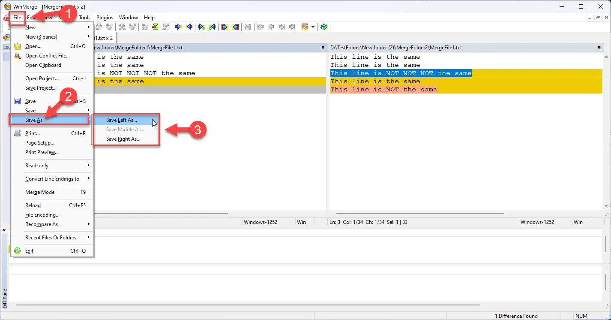The width and height of the screenshot is (611, 320).
Task: Click the right pane vertical scrollbar
Action: click(x=606, y=131)
